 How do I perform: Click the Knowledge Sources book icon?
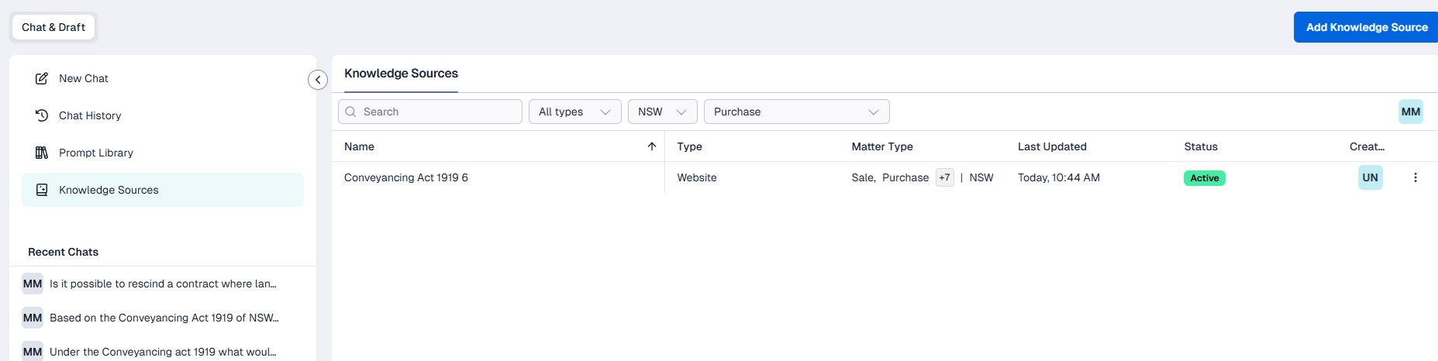(42, 190)
